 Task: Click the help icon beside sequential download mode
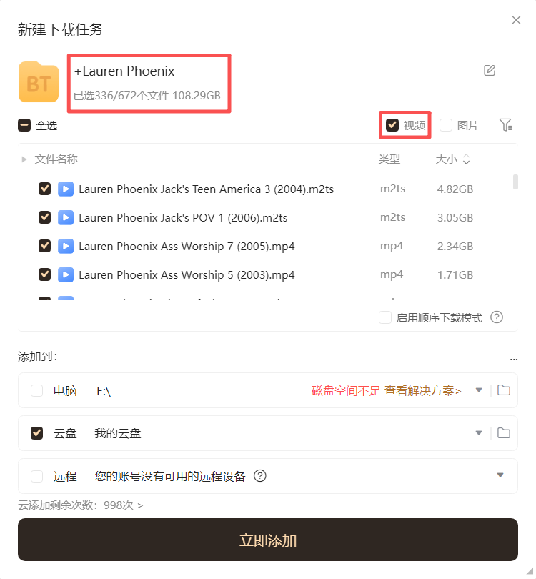497,317
